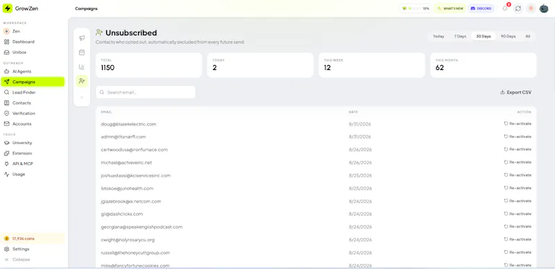Go to Dashboard in sidebar
The width and height of the screenshot is (555, 269).
coord(33,42)
